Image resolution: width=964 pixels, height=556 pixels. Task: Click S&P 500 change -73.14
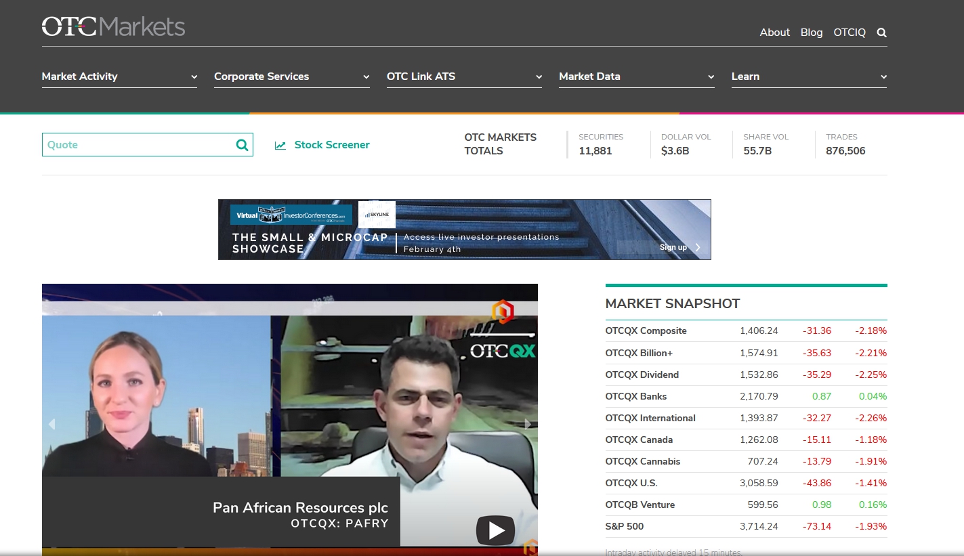point(817,526)
